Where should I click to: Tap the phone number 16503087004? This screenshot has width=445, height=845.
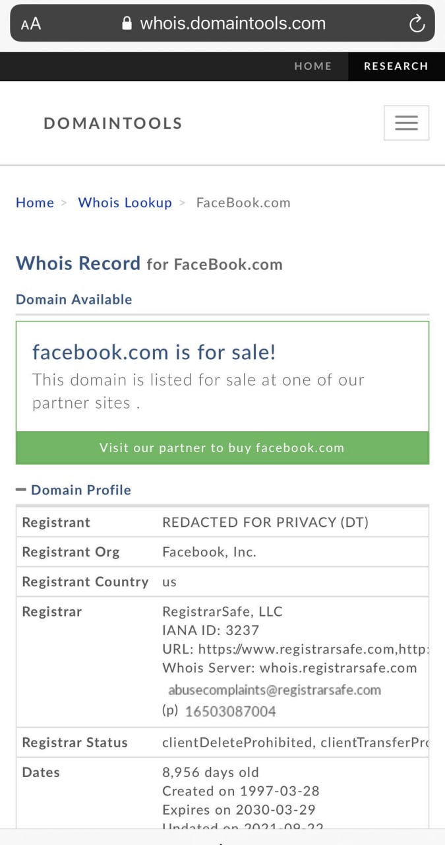pos(231,711)
